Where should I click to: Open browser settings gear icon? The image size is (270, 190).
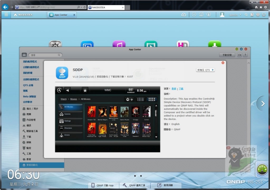266,7
